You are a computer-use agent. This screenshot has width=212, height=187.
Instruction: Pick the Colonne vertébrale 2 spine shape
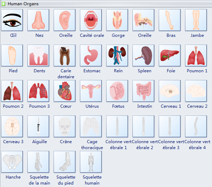click(143, 126)
